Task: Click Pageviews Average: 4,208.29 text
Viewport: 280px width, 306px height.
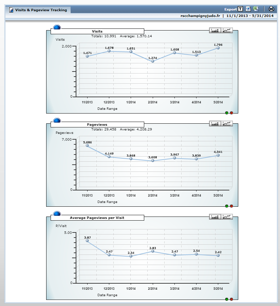Action: [136, 129]
